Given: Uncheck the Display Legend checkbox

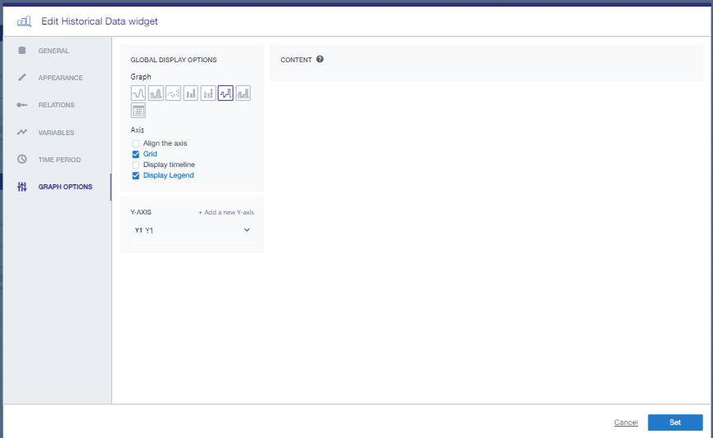Looking at the screenshot, I should [x=135, y=175].
